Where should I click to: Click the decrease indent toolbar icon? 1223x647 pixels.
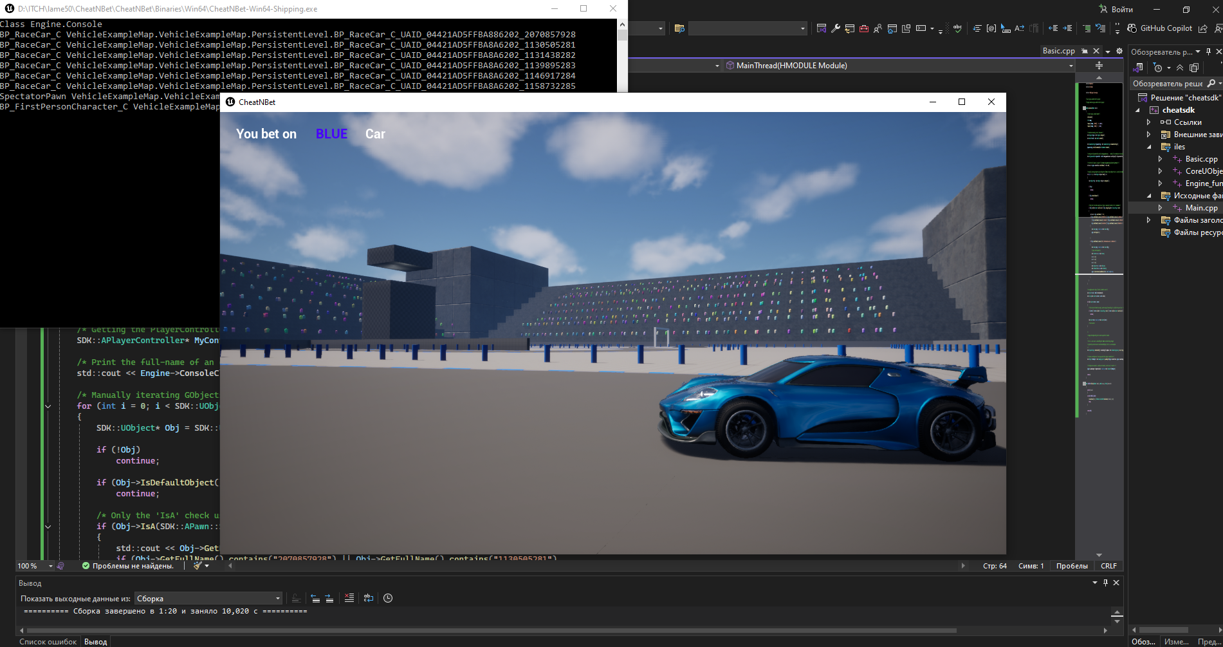(1053, 28)
